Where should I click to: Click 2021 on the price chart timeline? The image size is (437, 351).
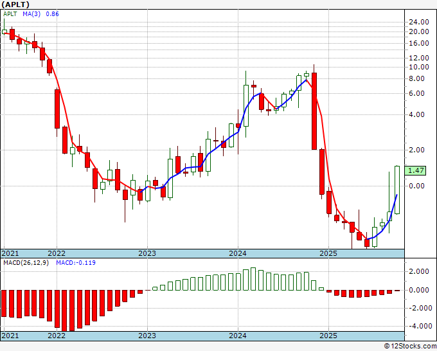pyautogui.click(x=10, y=253)
